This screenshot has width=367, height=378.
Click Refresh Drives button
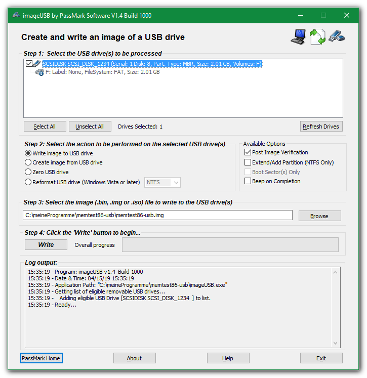(321, 127)
